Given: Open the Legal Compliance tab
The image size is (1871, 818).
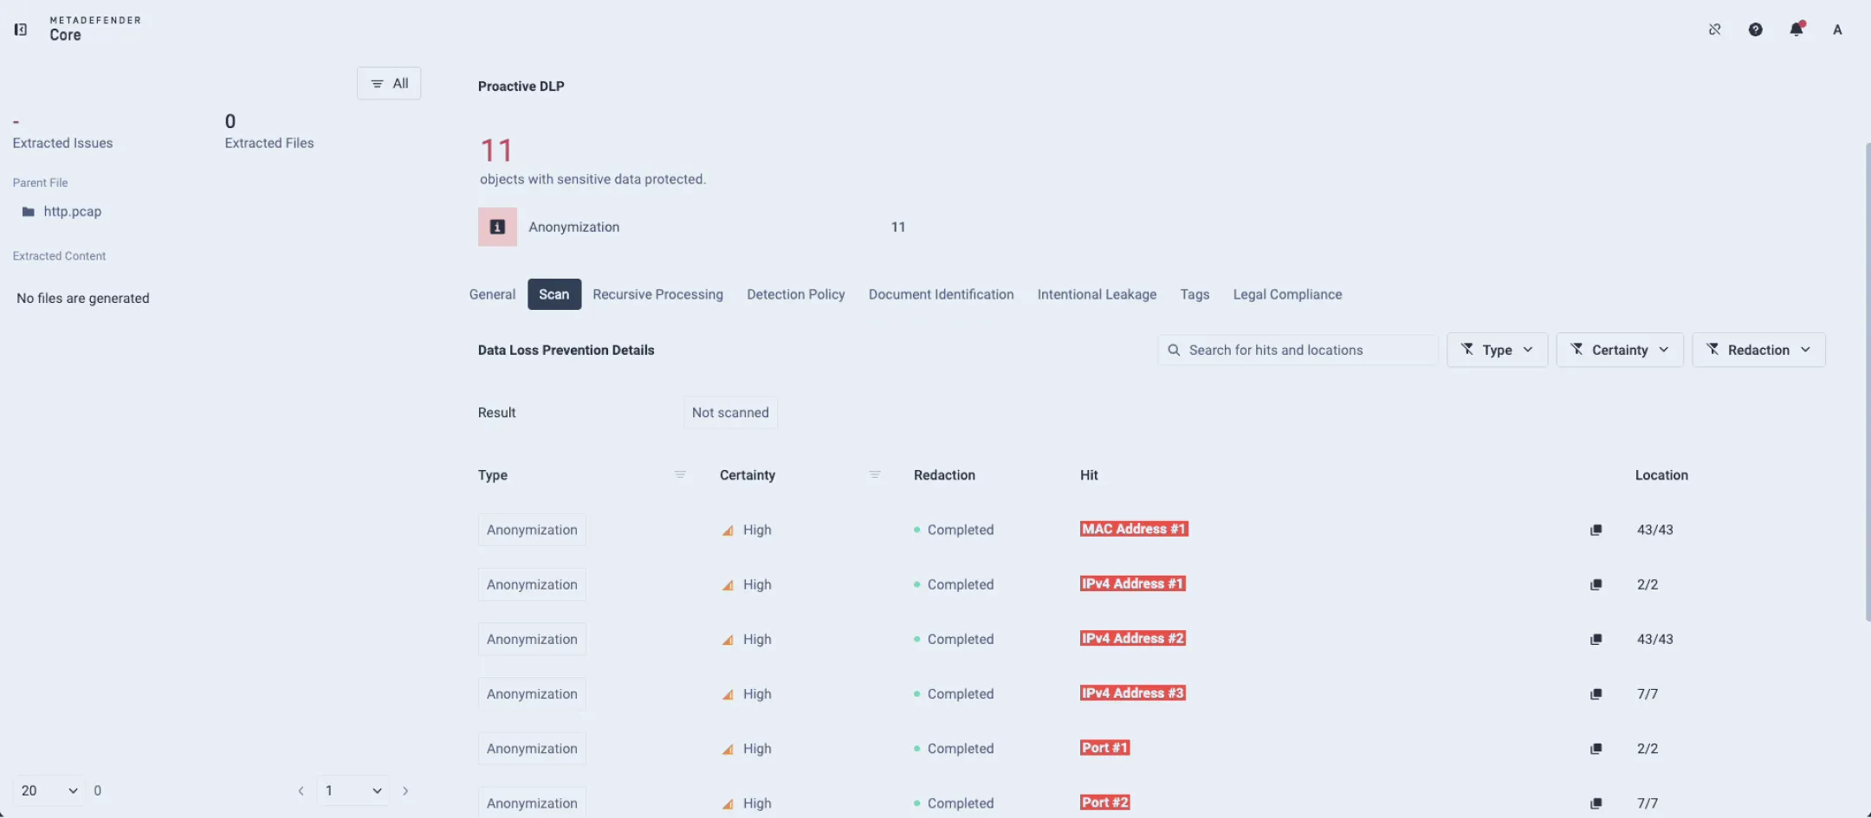Looking at the screenshot, I should (1287, 294).
